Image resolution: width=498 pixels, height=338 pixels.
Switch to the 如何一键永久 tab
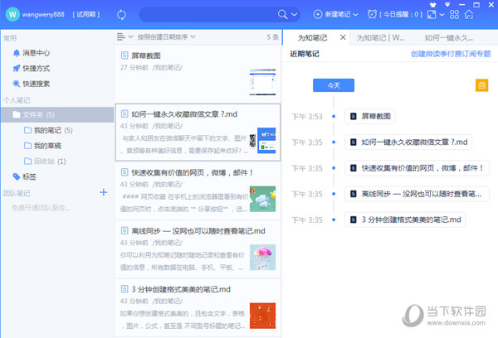(x=448, y=37)
